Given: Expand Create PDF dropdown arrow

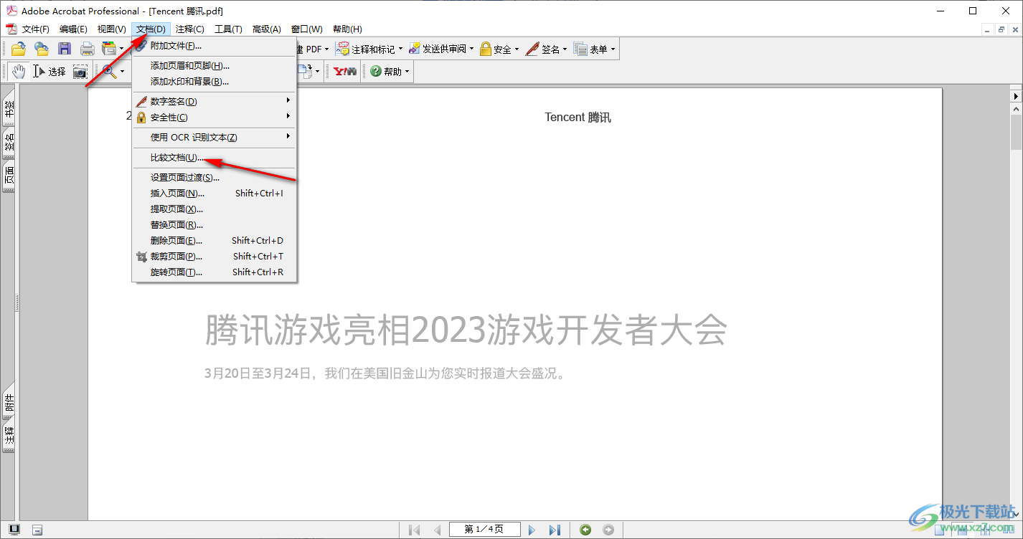Looking at the screenshot, I should tap(326, 49).
